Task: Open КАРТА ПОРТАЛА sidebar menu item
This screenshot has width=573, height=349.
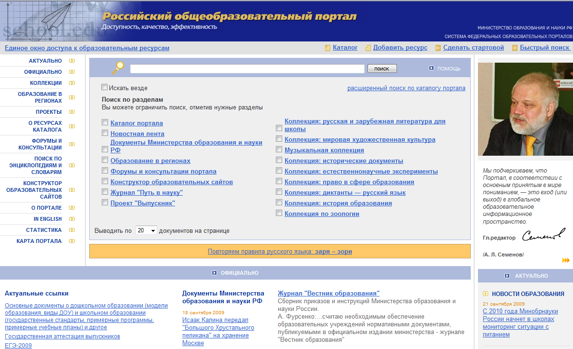Action: coord(39,241)
